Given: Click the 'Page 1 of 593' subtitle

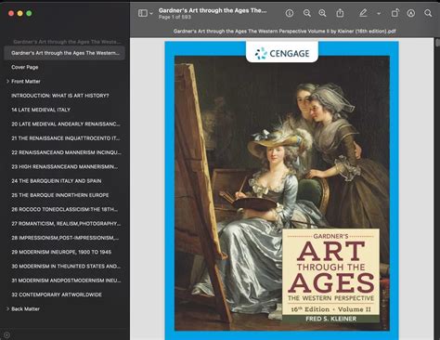Looking at the screenshot, I should [175, 17].
